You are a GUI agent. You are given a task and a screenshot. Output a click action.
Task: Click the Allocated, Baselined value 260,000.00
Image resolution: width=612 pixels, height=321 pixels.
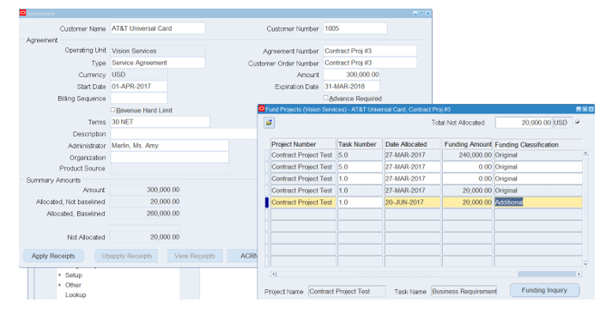point(145,213)
